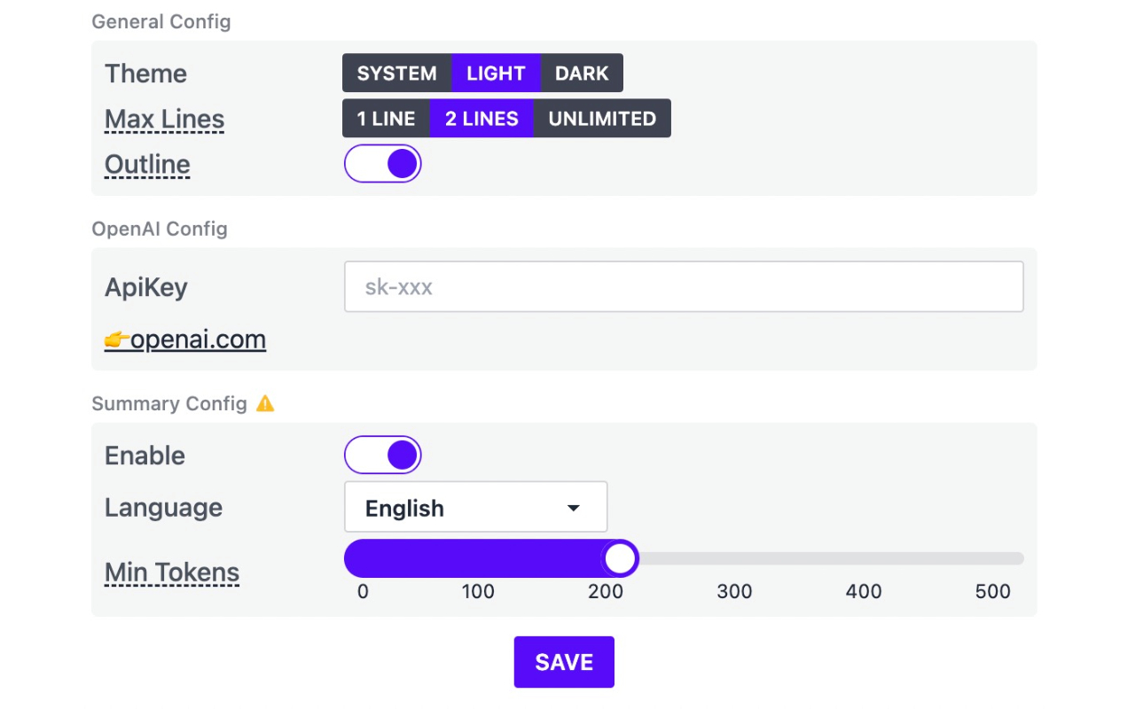
Task: Click the Min Tokens label
Action: (x=172, y=573)
